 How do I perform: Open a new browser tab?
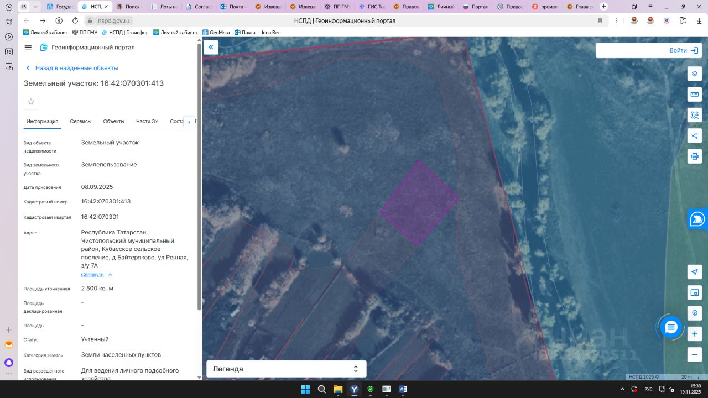point(603,7)
